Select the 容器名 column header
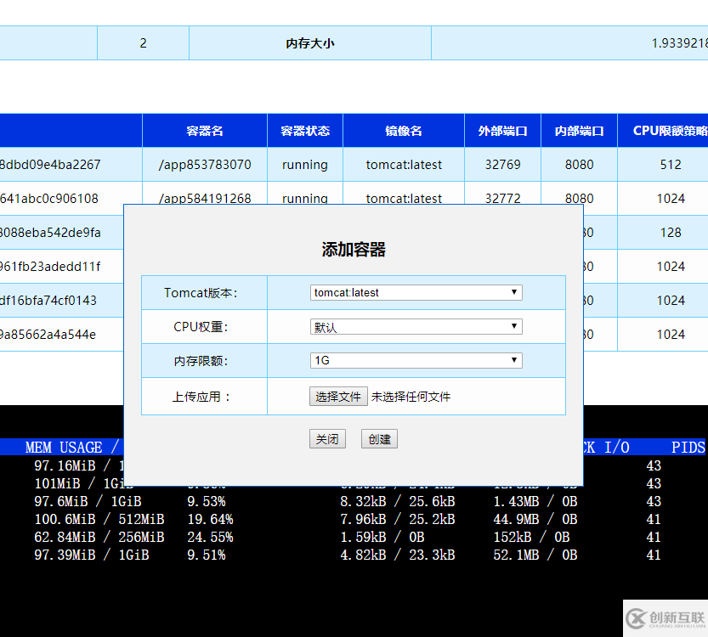 (x=205, y=131)
